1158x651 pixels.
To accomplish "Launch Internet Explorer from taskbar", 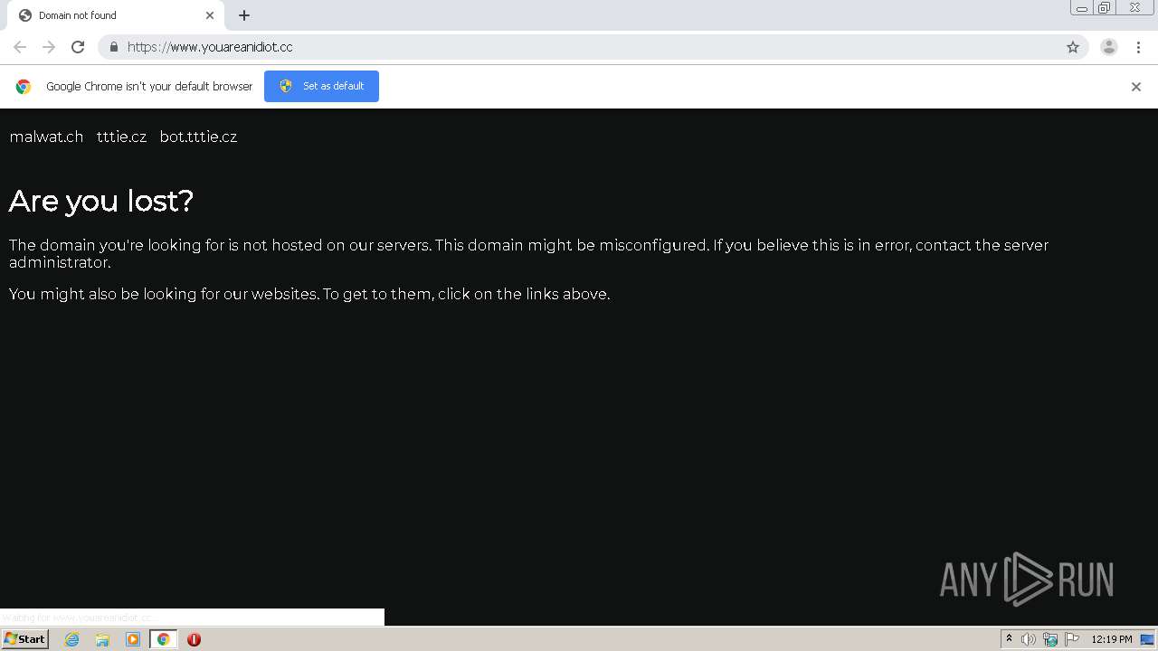I will 72,639.
